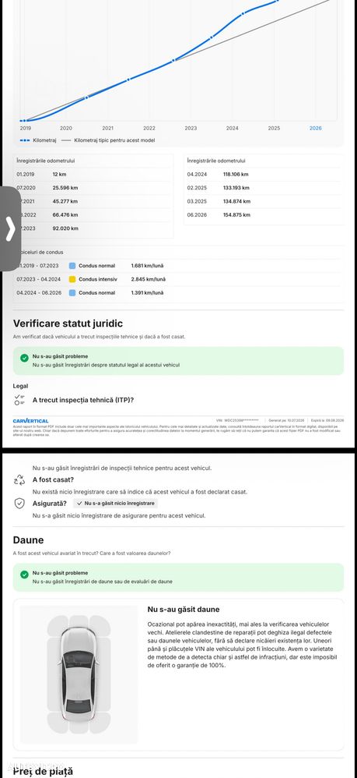This screenshot has width=357, height=778.
Task: Click the "Kilometraj tipic pentru acest model" legend entry
Action: coord(114,140)
